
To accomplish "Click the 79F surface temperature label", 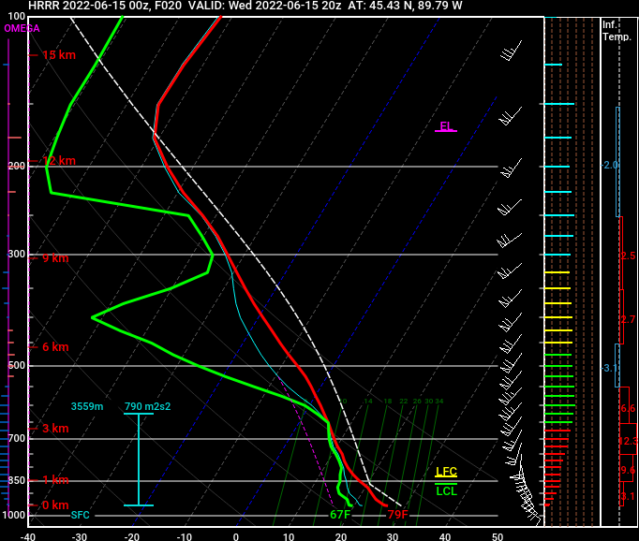I will click(x=398, y=515).
